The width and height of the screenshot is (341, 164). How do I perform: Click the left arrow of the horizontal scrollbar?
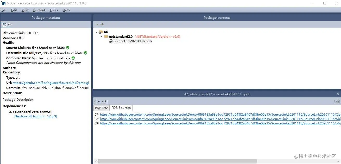(96, 161)
